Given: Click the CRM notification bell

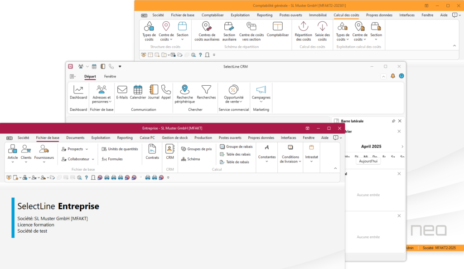Looking at the screenshot, I should 393,76.
